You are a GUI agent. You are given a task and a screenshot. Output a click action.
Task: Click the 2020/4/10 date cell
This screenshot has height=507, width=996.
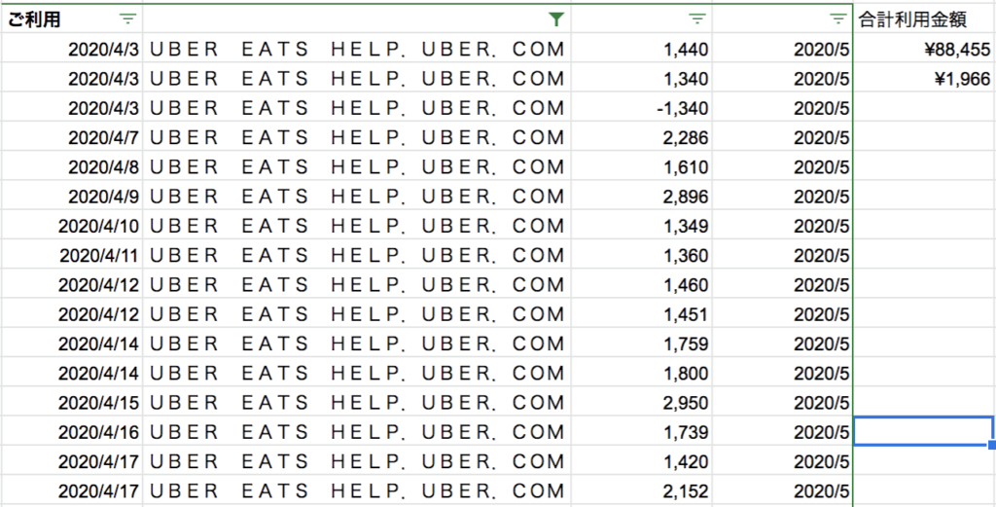pos(100,226)
